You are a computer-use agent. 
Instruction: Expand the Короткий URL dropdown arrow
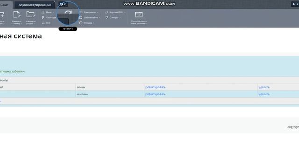tap(125, 13)
